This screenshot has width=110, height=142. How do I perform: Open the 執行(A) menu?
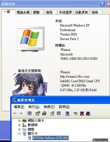(x=34, y=107)
